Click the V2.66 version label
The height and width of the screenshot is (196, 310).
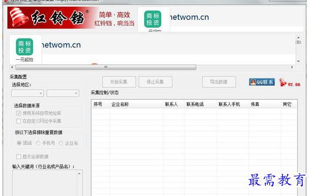(x=294, y=85)
